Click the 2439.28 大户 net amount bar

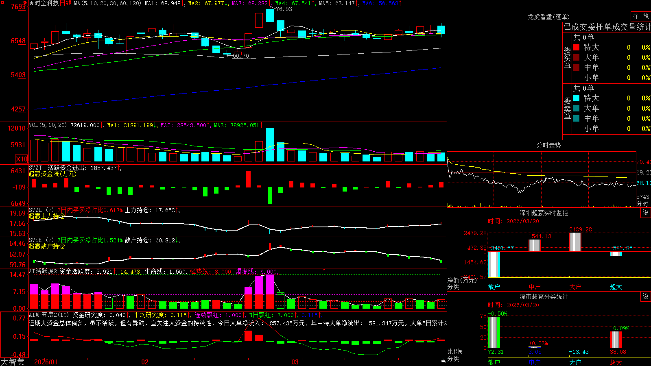pos(575,242)
